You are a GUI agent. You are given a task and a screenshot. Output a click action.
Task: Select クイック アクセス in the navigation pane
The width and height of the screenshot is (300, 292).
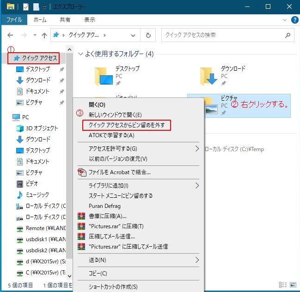(39, 58)
